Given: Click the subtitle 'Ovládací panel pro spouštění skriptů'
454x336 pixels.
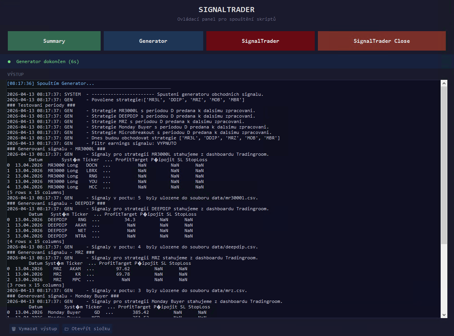Looking at the screenshot, I should click(227, 19).
